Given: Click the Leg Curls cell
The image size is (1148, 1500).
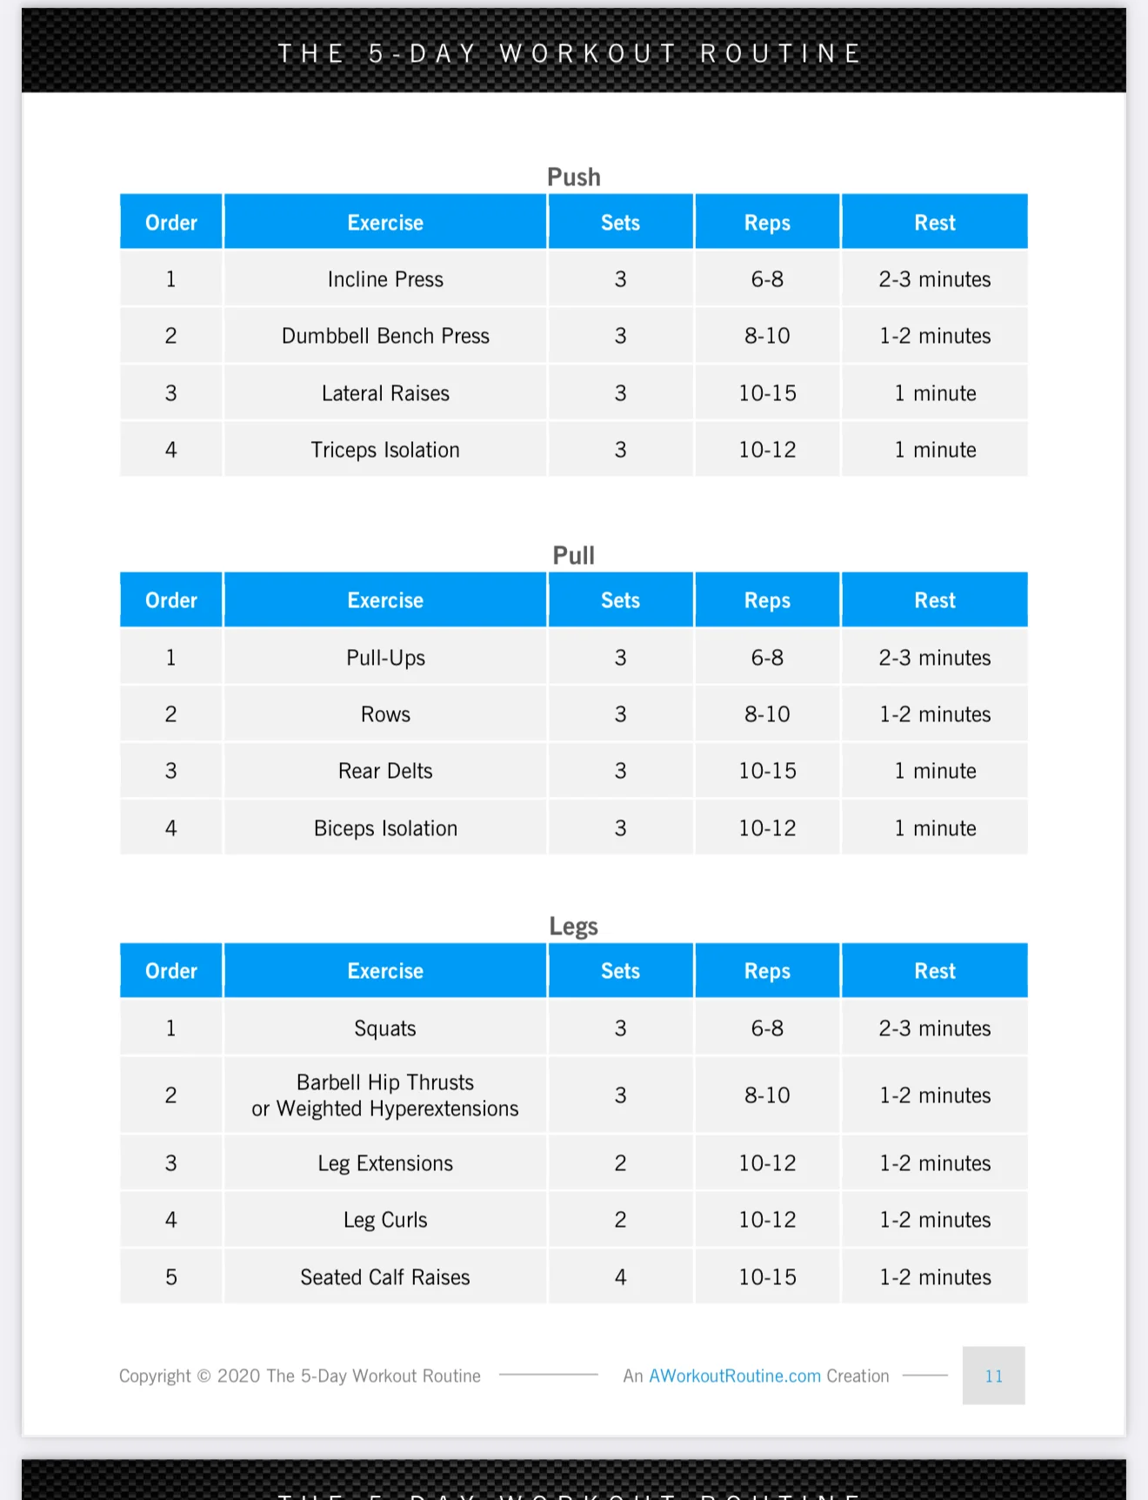Looking at the screenshot, I should click(385, 1220).
